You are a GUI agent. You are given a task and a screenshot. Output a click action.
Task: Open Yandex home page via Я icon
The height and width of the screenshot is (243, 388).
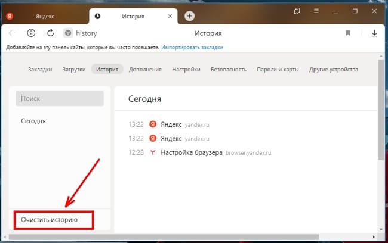[31, 33]
